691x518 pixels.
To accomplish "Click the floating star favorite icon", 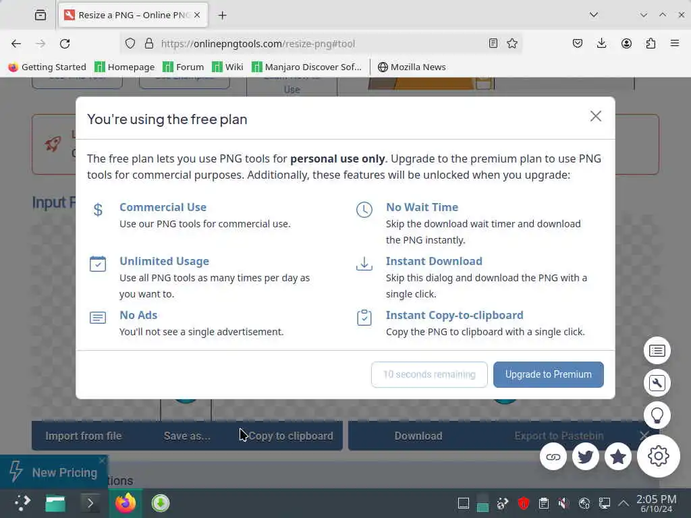I will pos(618,457).
